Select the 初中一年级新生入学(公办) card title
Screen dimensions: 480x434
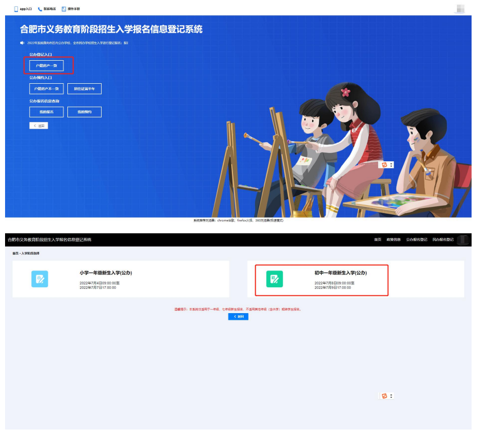[341, 273]
